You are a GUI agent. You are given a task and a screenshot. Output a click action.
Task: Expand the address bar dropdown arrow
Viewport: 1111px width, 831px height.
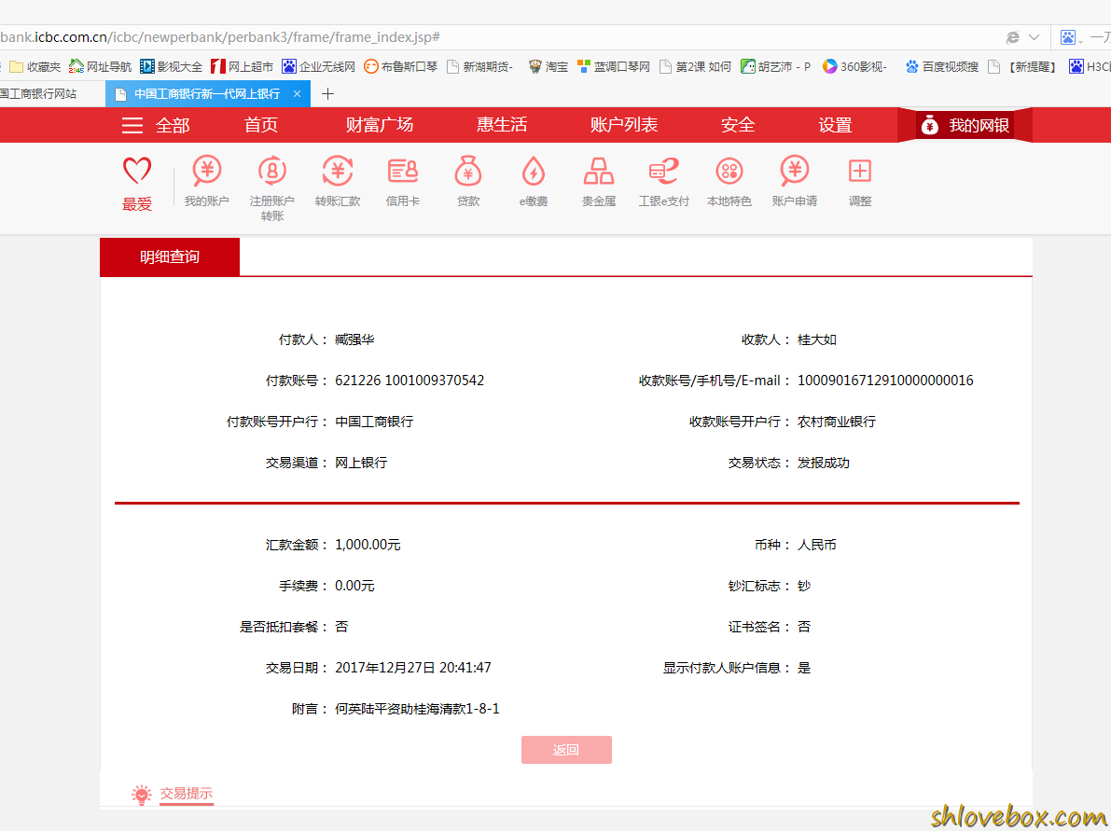point(1034,36)
